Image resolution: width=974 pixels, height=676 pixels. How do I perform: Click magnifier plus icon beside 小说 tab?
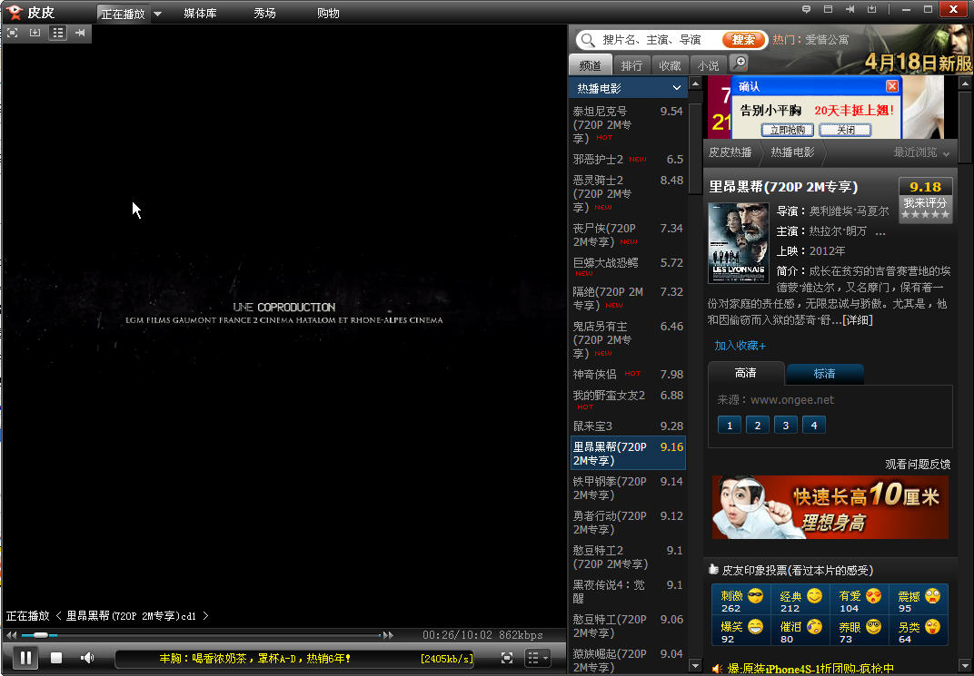coord(740,63)
